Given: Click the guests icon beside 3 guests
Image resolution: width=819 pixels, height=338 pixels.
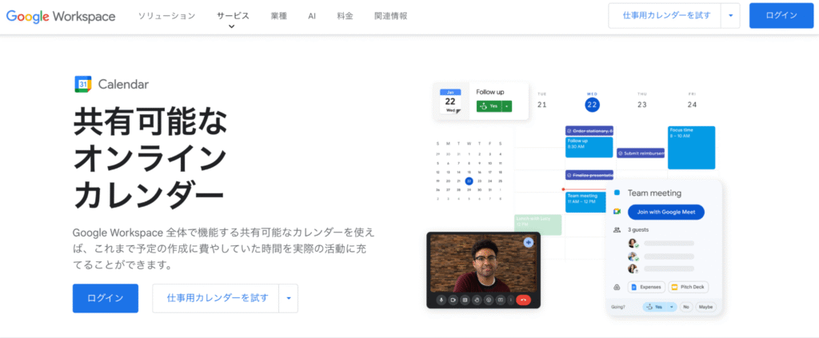Looking at the screenshot, I should pyautogui.click(x=617, y=229).
